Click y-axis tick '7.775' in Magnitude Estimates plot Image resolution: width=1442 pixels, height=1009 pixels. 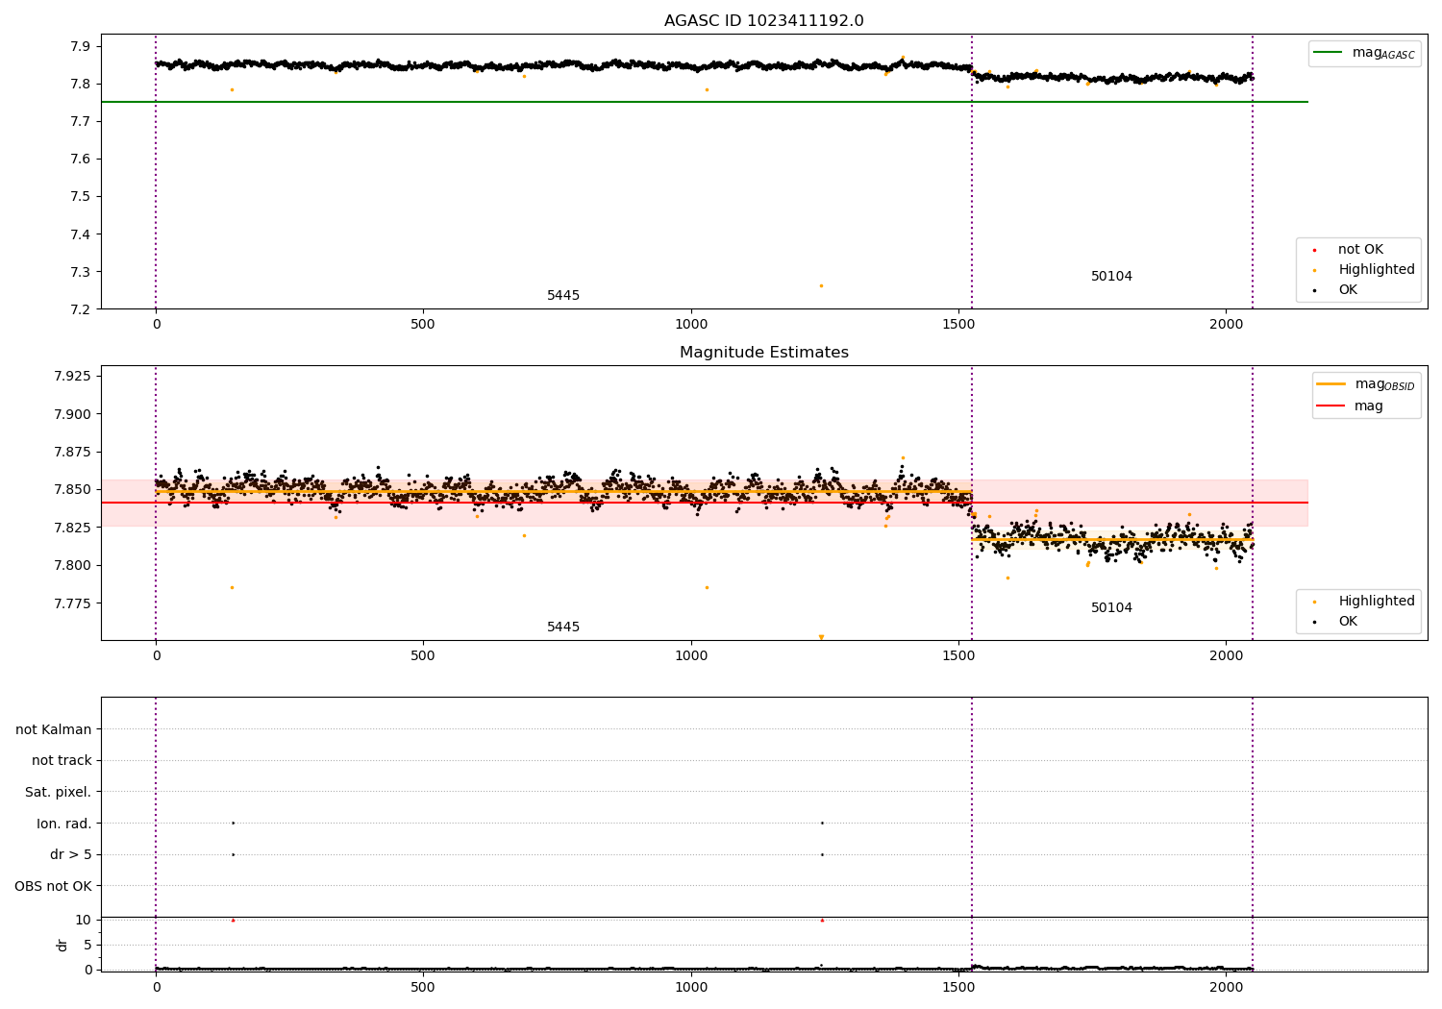pos(73,603)
